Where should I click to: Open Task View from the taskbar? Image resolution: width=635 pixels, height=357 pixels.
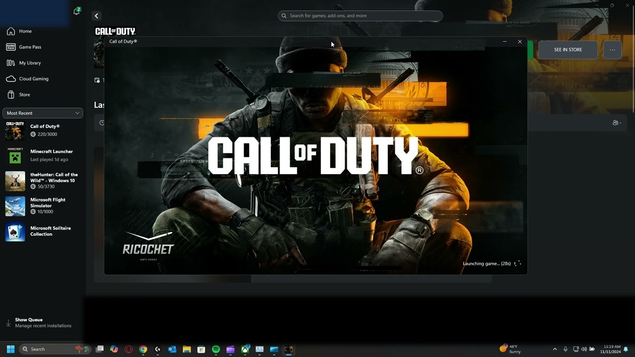tap(100, 349)
